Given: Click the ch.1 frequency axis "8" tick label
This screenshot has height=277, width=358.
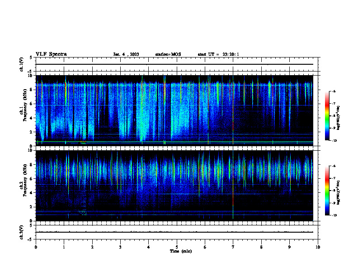Looking at the screenshot, I should pos(32,90).
